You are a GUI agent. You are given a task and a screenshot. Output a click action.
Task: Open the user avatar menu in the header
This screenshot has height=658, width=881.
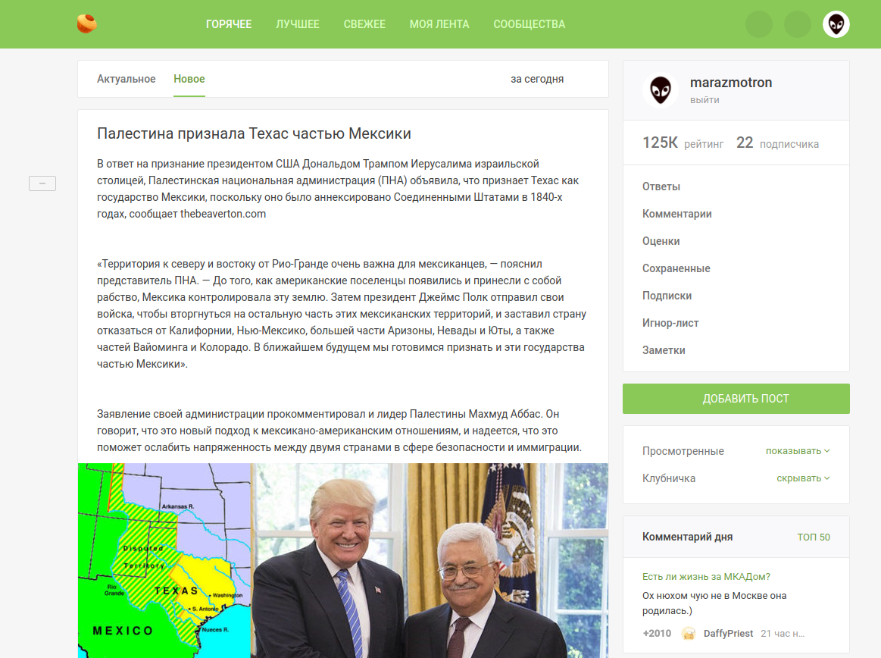click(x=836, y=24)
